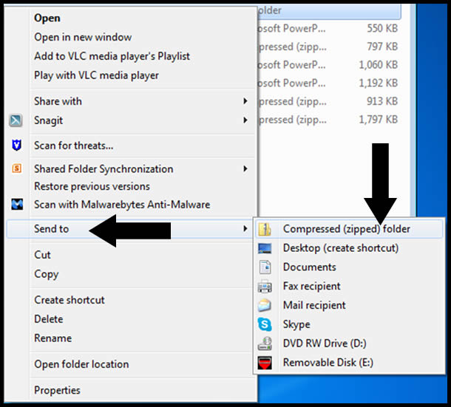Select the file row sized 550 KB
Screen dimensions: 451x407
pyautogui.click(x=329, y=28)
